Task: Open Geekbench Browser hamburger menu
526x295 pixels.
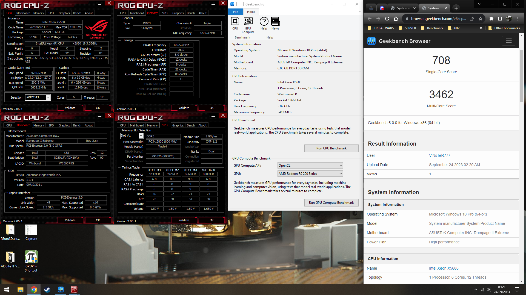Action: 509,41
